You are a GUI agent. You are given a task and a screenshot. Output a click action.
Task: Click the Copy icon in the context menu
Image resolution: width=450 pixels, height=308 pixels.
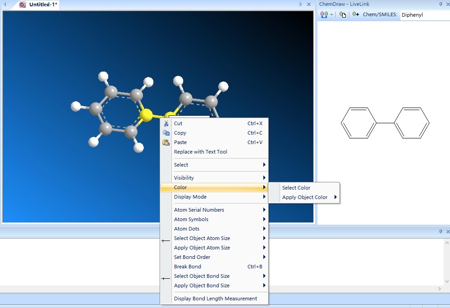167,133
